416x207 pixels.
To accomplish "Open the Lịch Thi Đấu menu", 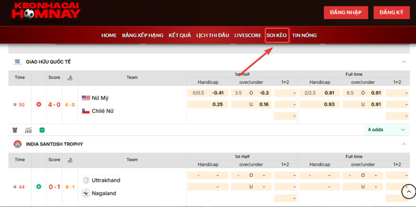I will point(213,35).
